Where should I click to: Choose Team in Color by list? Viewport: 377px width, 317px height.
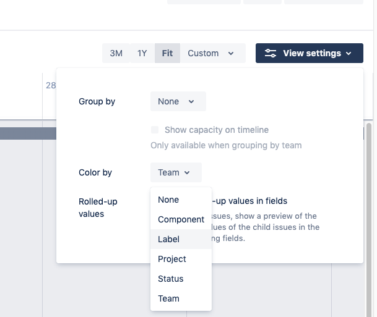click(x=181, y=298)
